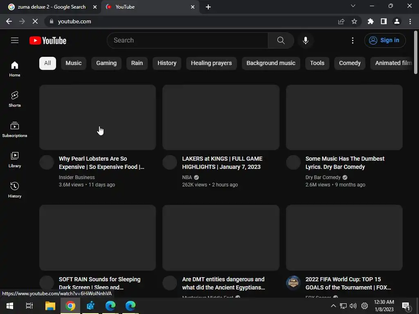Image resolution: width=419 pixels, height=314 pixels.
Task: Start voice search with microphone icon
Action: pos(305,40)
